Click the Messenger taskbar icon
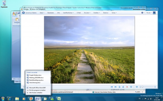The height and width of the screenshot is (101, 163). pyautogui.click(x=52, y=99)
